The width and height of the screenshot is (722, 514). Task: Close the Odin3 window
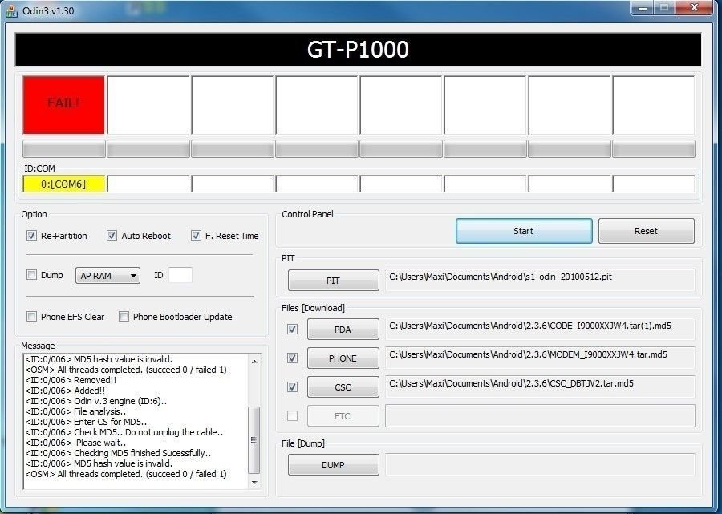pyautogui.click(x=695, y=7)
